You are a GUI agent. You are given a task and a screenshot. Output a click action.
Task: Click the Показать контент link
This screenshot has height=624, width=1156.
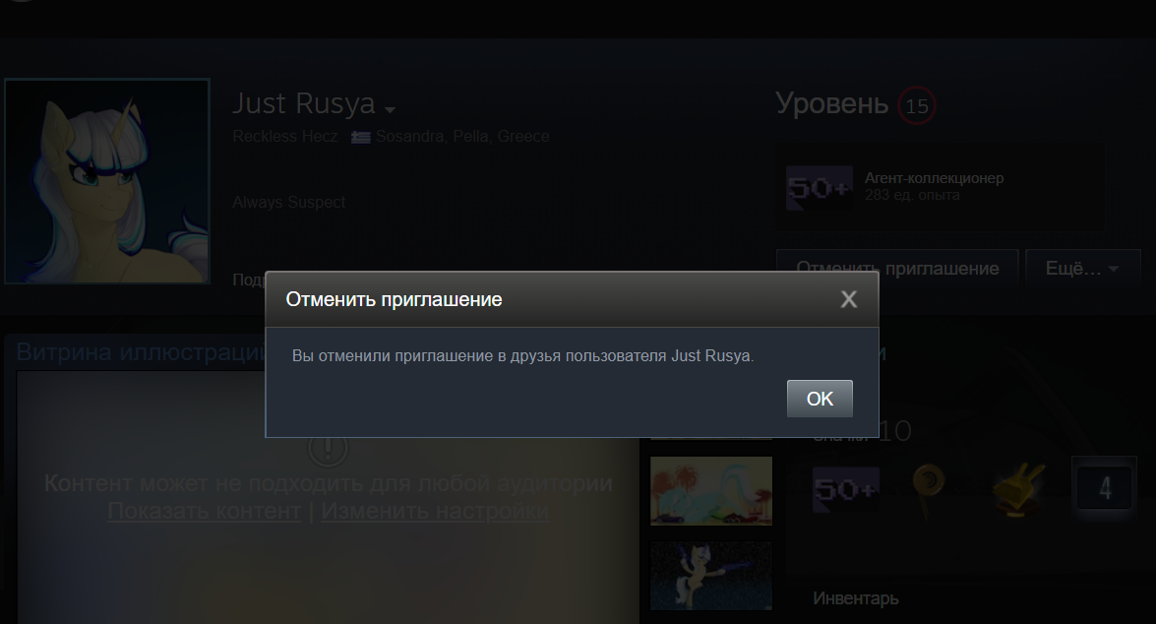tap(205, 511)
